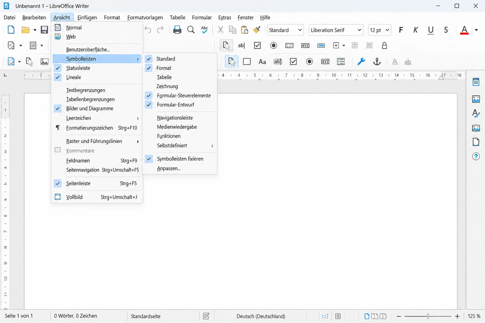Viewport: 485px width, 323px height.
Task: Select Web view in Ansicht menu
Action: pyautogui.click(x=97, y=37)
